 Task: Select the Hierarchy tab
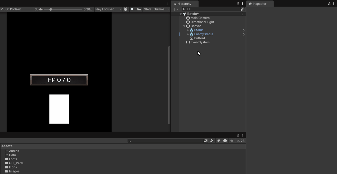[x=184, y=4]
